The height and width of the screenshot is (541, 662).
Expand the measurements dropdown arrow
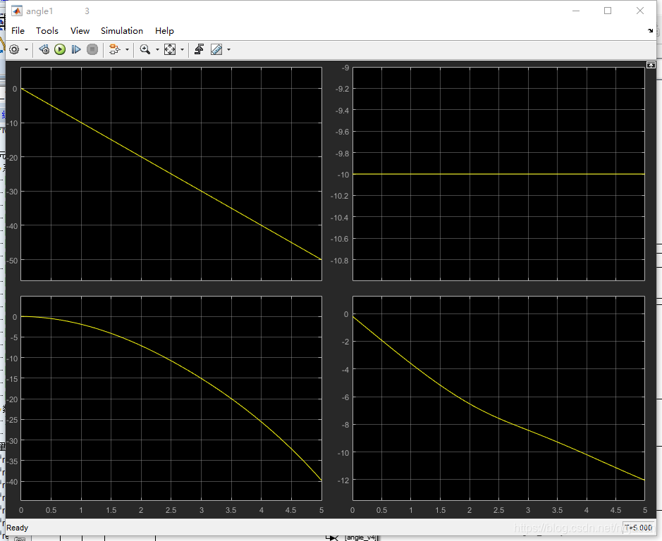[228, 50]
